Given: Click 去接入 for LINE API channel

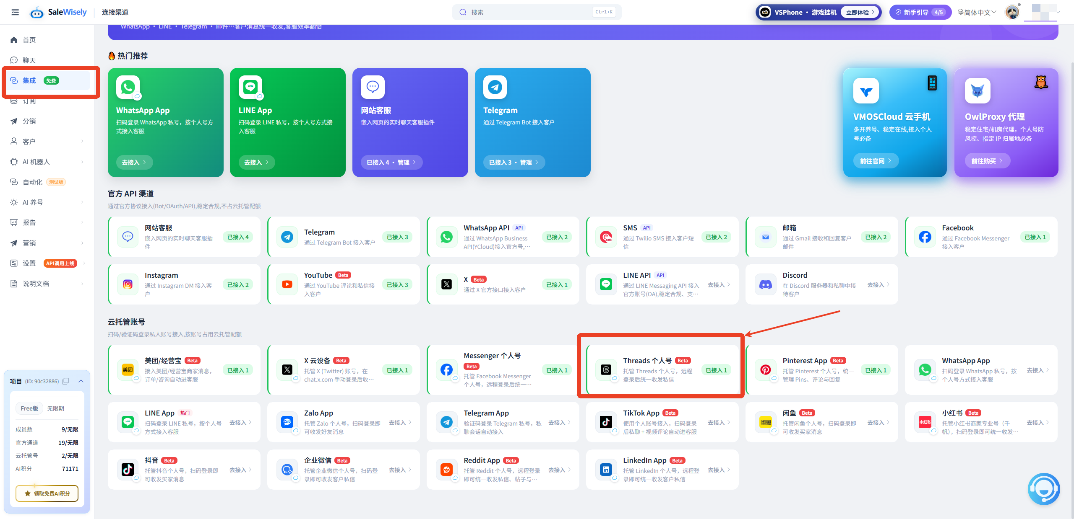Looking at the screenshot, I should click(x=719, y=285).
